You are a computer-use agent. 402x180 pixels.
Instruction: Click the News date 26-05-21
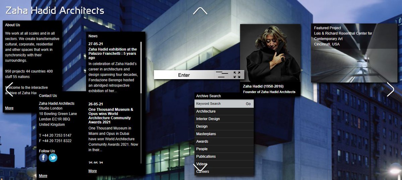tap(96, 104)
